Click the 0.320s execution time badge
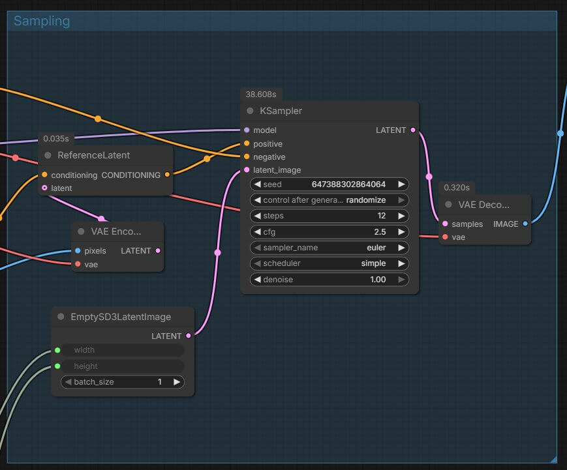Viewport: 567px width, 470px height. tap(457, 188)
